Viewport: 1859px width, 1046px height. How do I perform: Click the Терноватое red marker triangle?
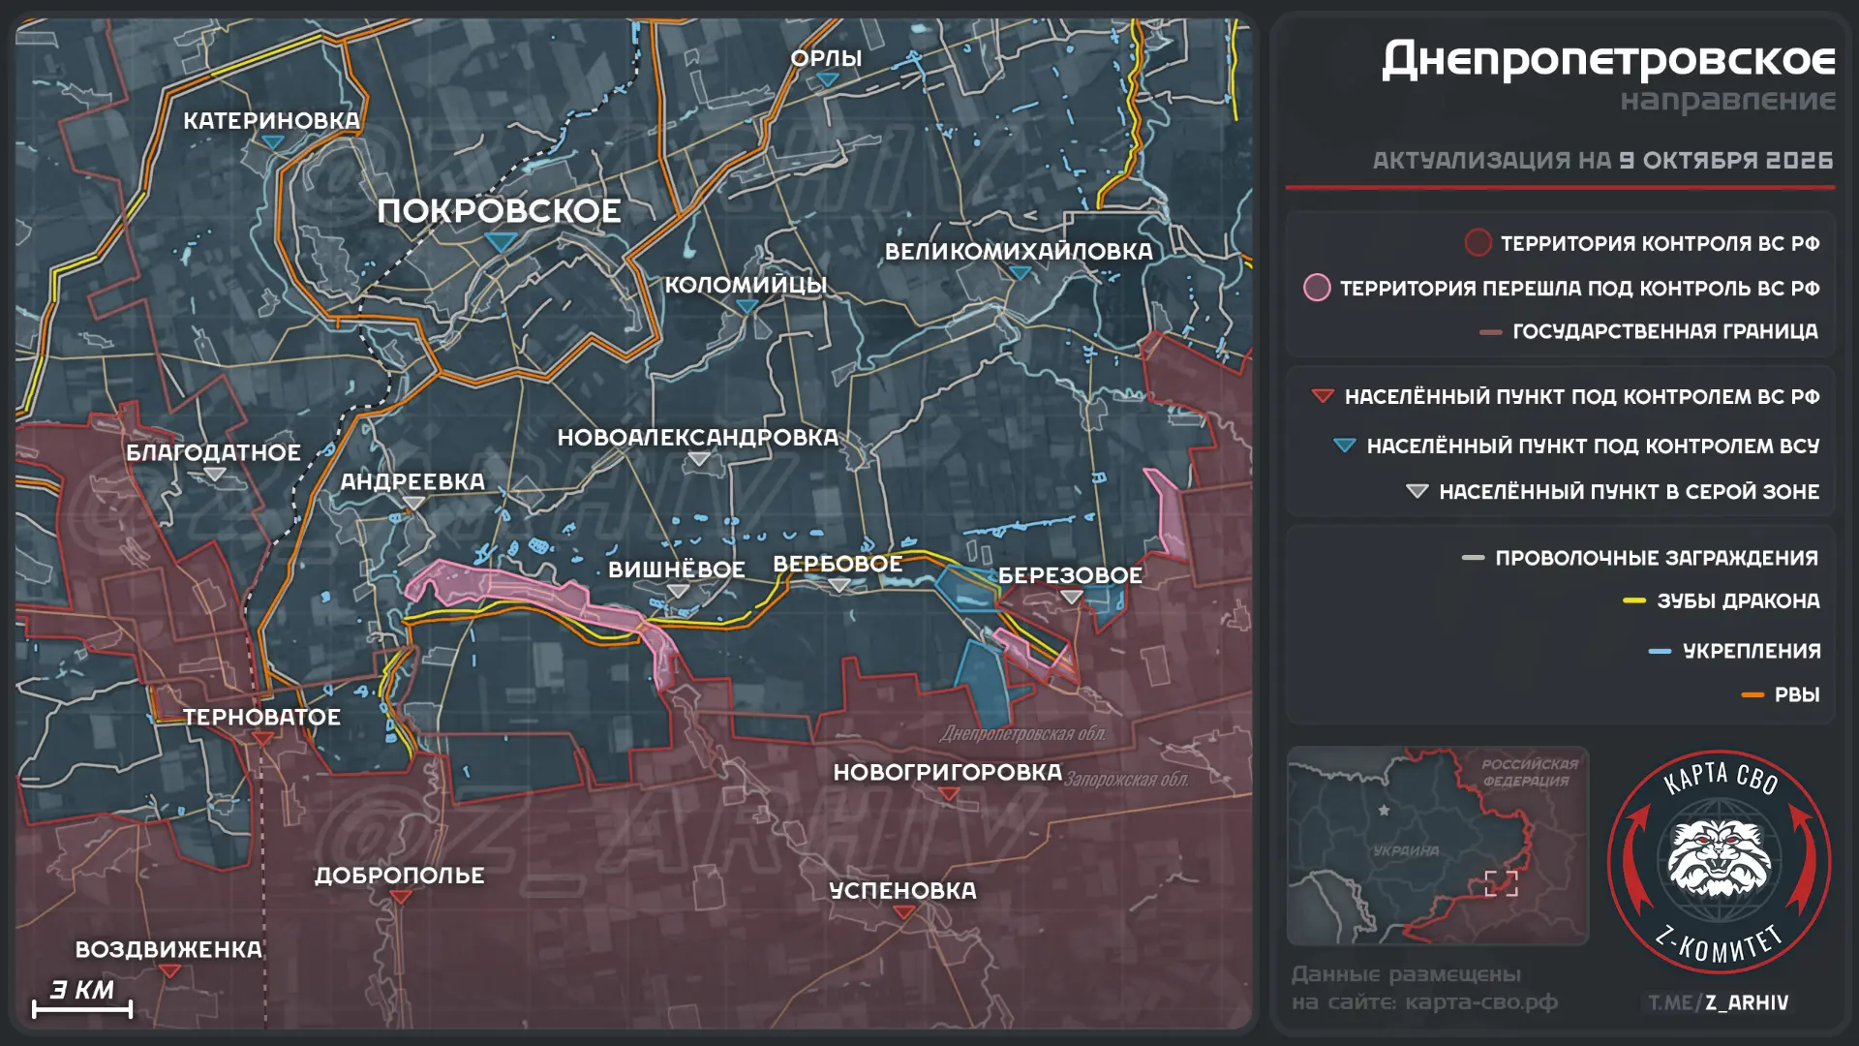click(262, 738)
